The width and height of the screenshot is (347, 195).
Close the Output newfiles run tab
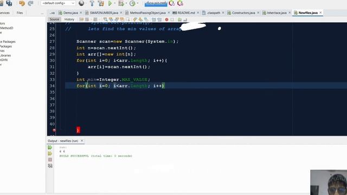(x=82, y=141)
